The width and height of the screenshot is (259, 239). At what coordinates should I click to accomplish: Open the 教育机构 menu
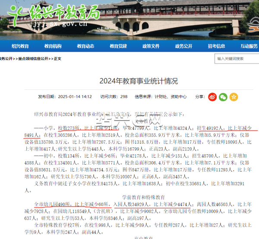[x=53, y=46]
